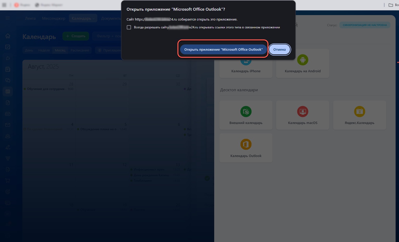Screen dimensions: 399x242
Task: Open the hamburger menu in Bitrix24 sidebar
Action: click(8, 18)
